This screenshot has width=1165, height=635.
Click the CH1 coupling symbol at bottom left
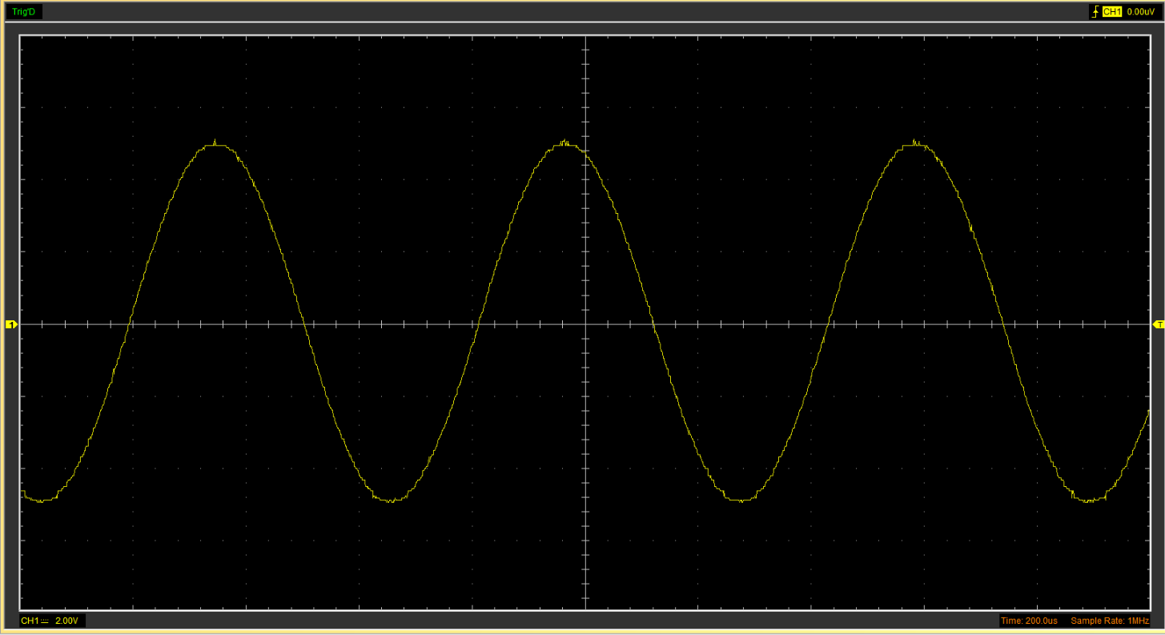45,621
